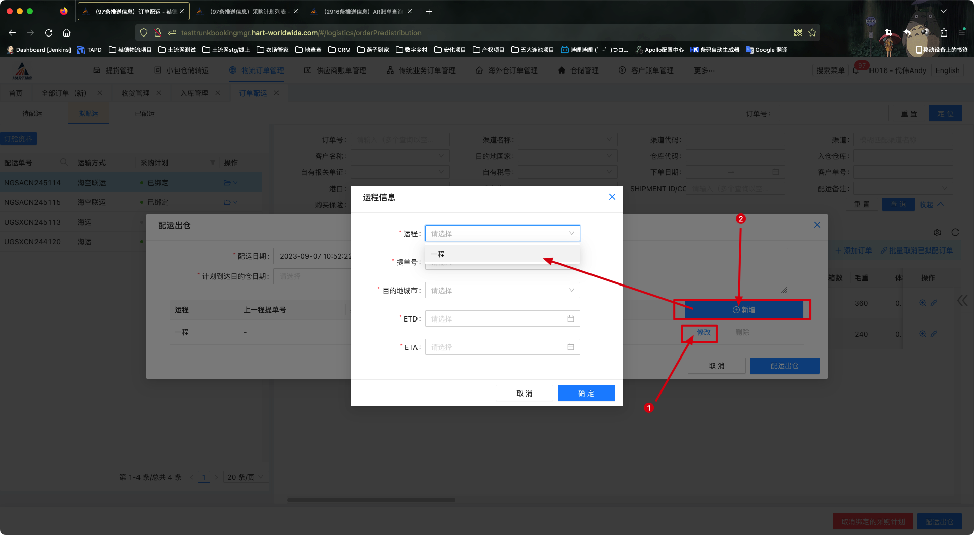Open new browser tab with plus icon

click(429, 11)
